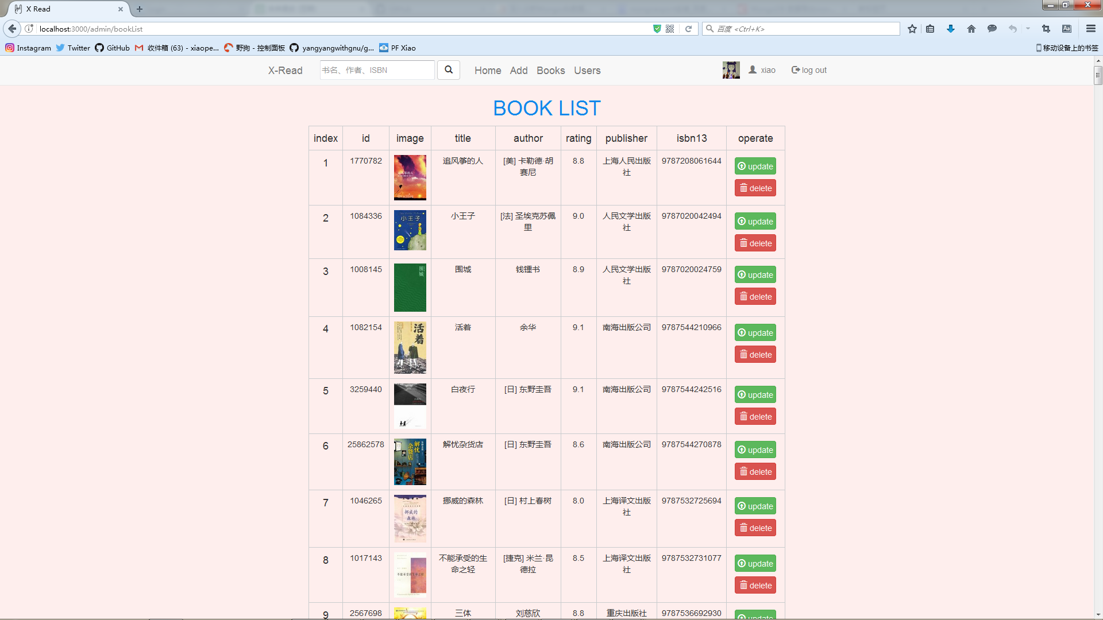The image size is (1103, 620).
Task: Open a new tab with plus icon
Action: click(x=140, y=9)
